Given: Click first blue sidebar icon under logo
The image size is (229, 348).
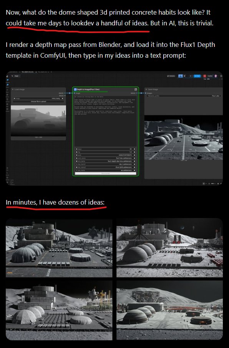Looking at the screenshot, I should point(7,80).
